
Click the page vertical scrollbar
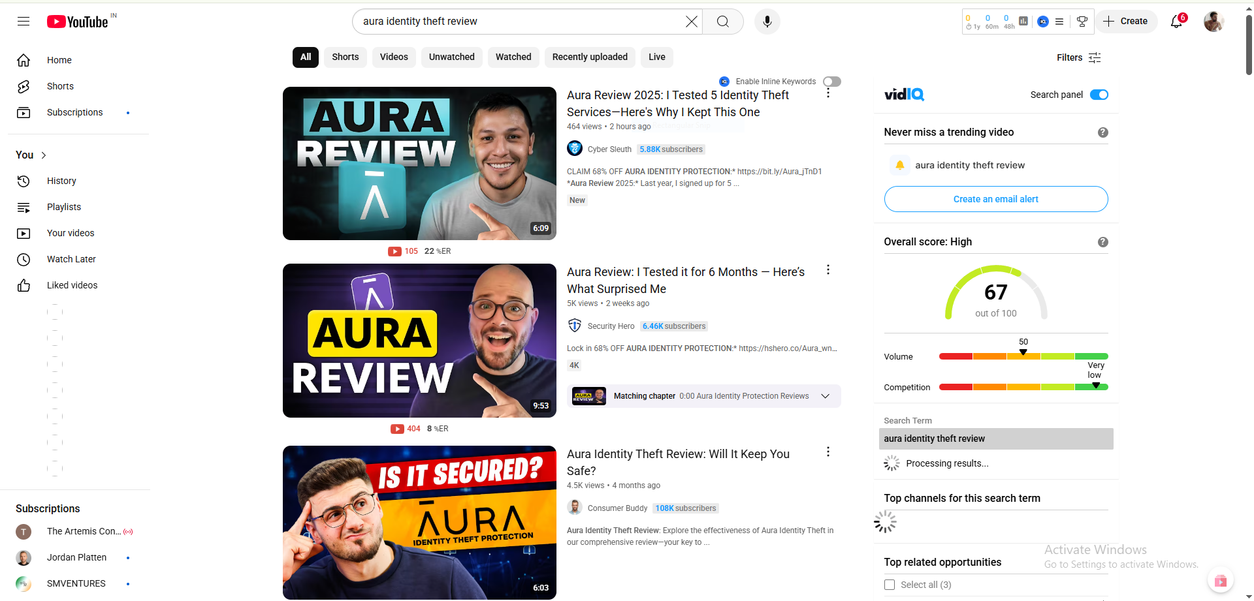[1249, 46]
